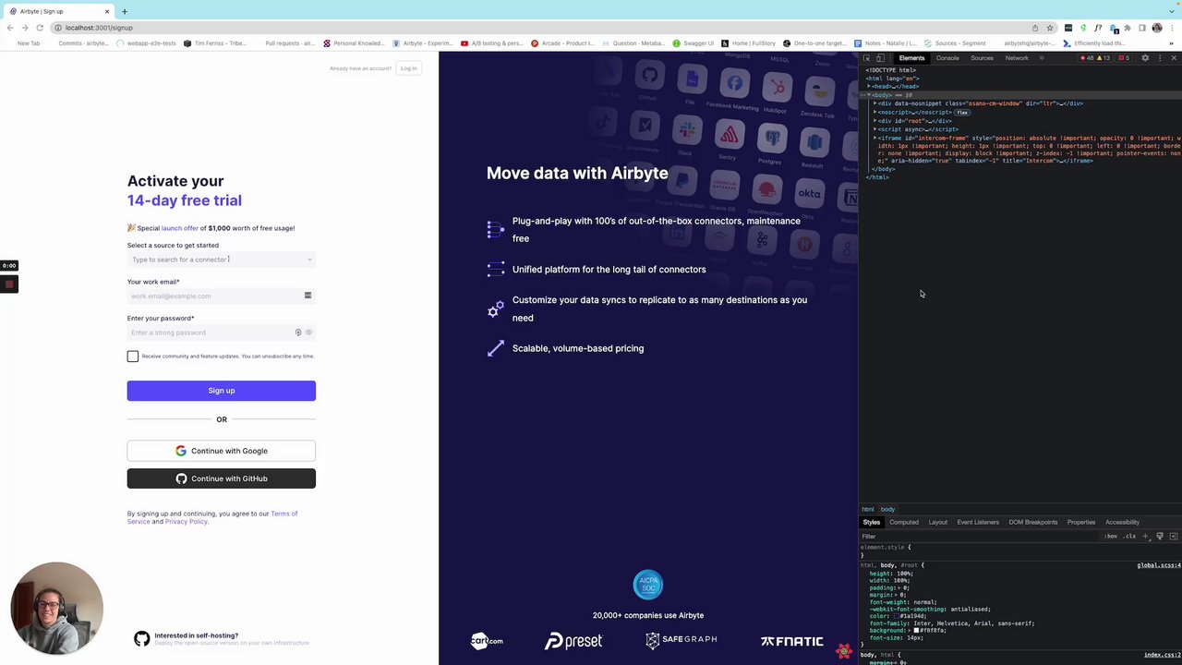
Task: Expand the noscript element node
Action: coord(874,113)
